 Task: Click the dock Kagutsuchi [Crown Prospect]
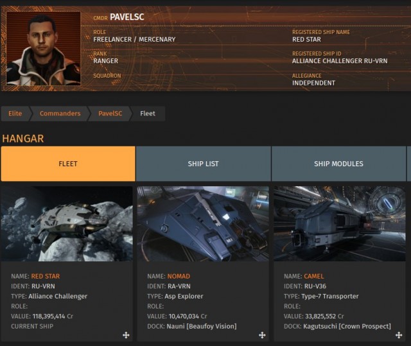coord(347,326)
